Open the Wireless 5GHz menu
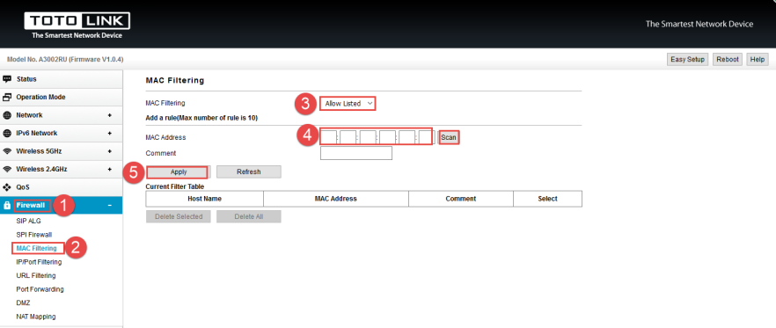Screen dimensions: 776x328 point(62,151)
